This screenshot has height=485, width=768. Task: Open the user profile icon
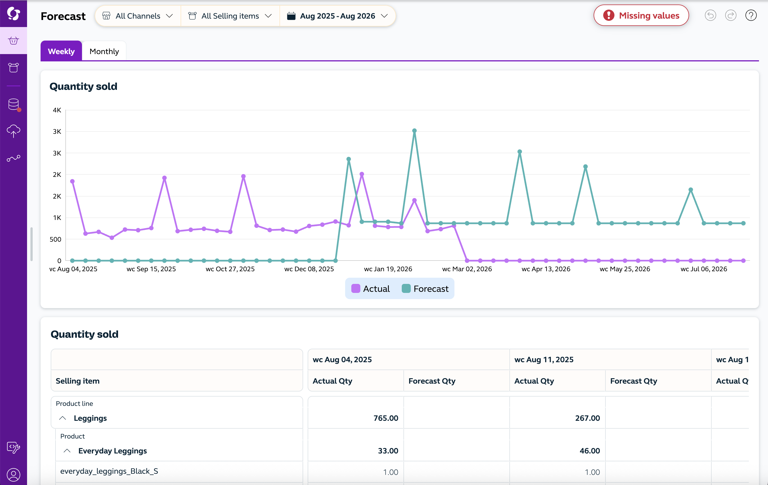coord(14,475)
